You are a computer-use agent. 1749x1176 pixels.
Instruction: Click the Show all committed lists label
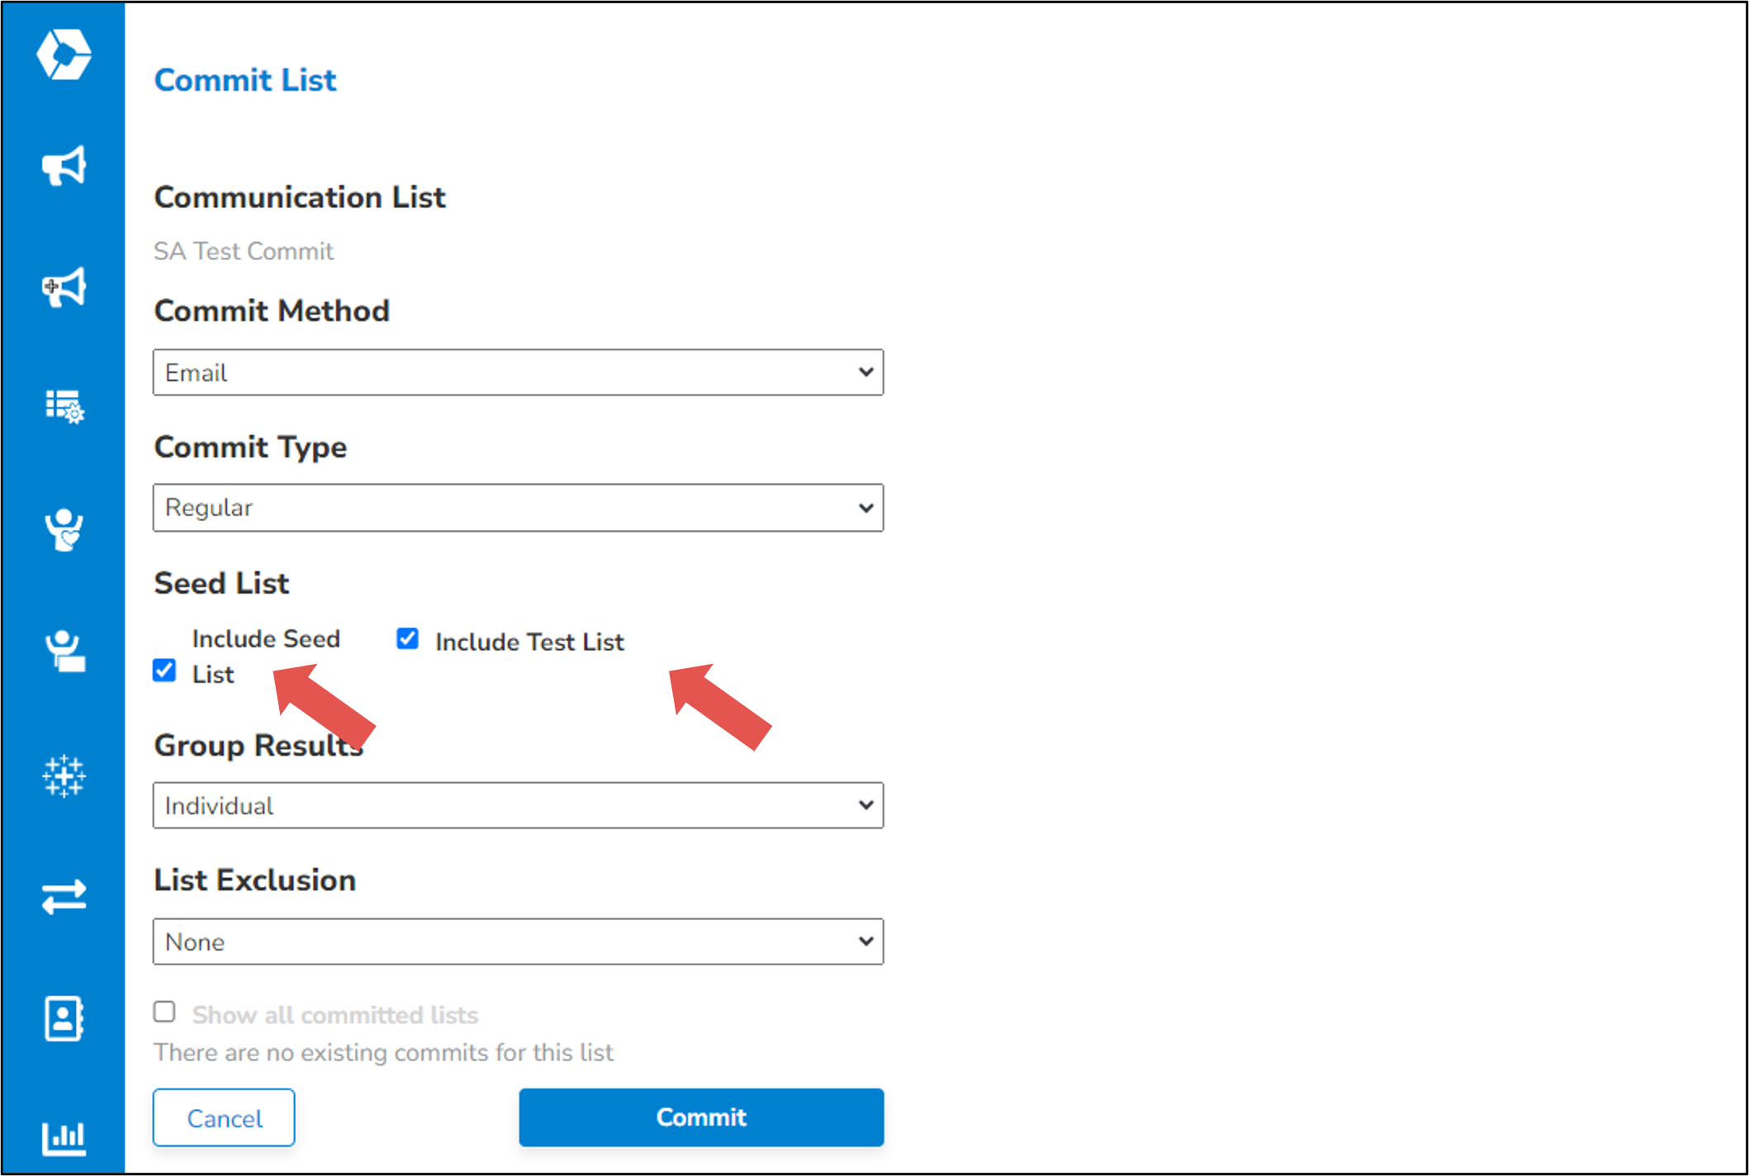[x=335, y=1015]
